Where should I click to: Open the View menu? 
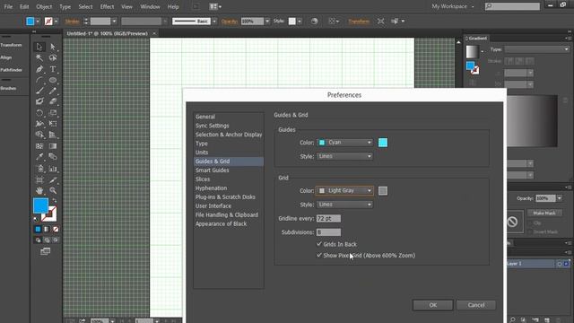tap(126, 6)
